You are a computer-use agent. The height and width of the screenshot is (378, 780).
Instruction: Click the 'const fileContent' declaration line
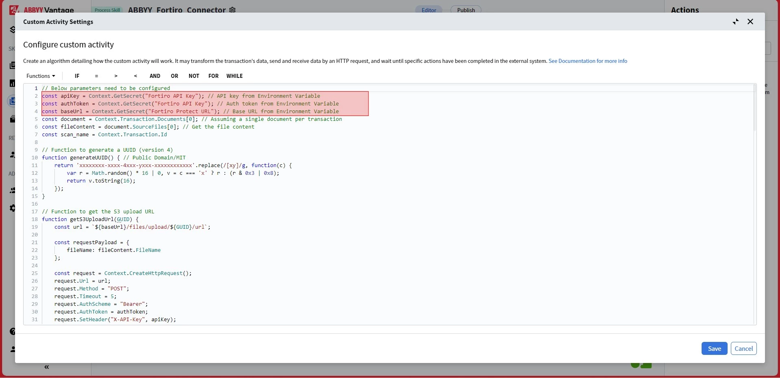[x=148, y=127]
